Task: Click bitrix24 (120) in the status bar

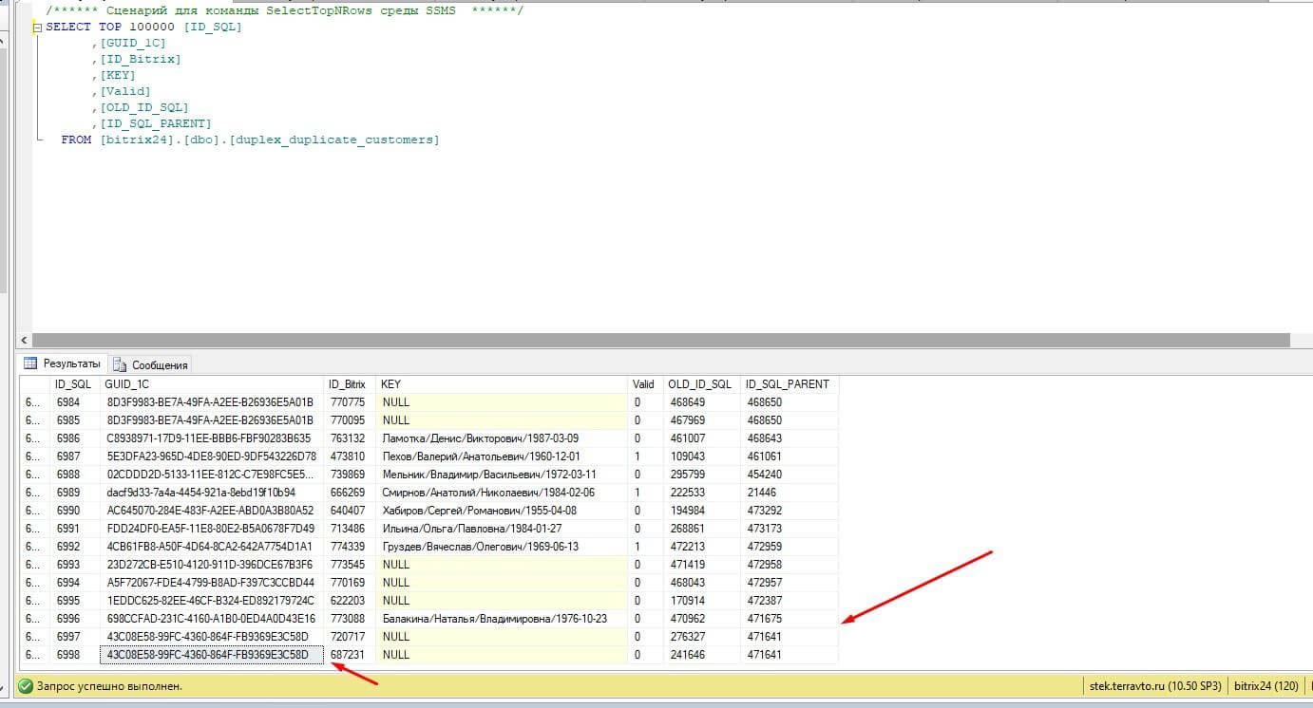Action: click(x=1265, y=685)
